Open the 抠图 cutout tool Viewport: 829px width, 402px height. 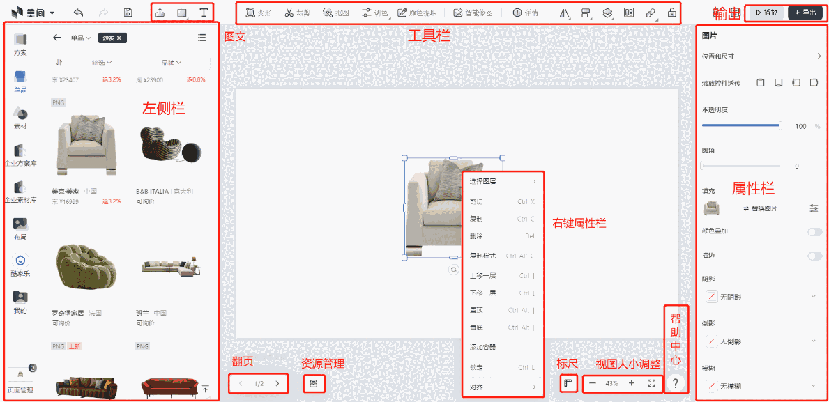335,12
